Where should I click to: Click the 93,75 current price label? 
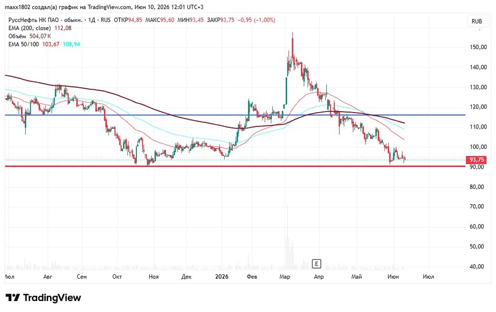[x=476, y=160]
